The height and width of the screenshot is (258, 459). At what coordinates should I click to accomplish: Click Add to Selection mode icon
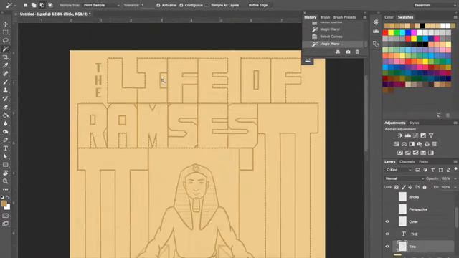pyautogui.click(x=34, y=5)
